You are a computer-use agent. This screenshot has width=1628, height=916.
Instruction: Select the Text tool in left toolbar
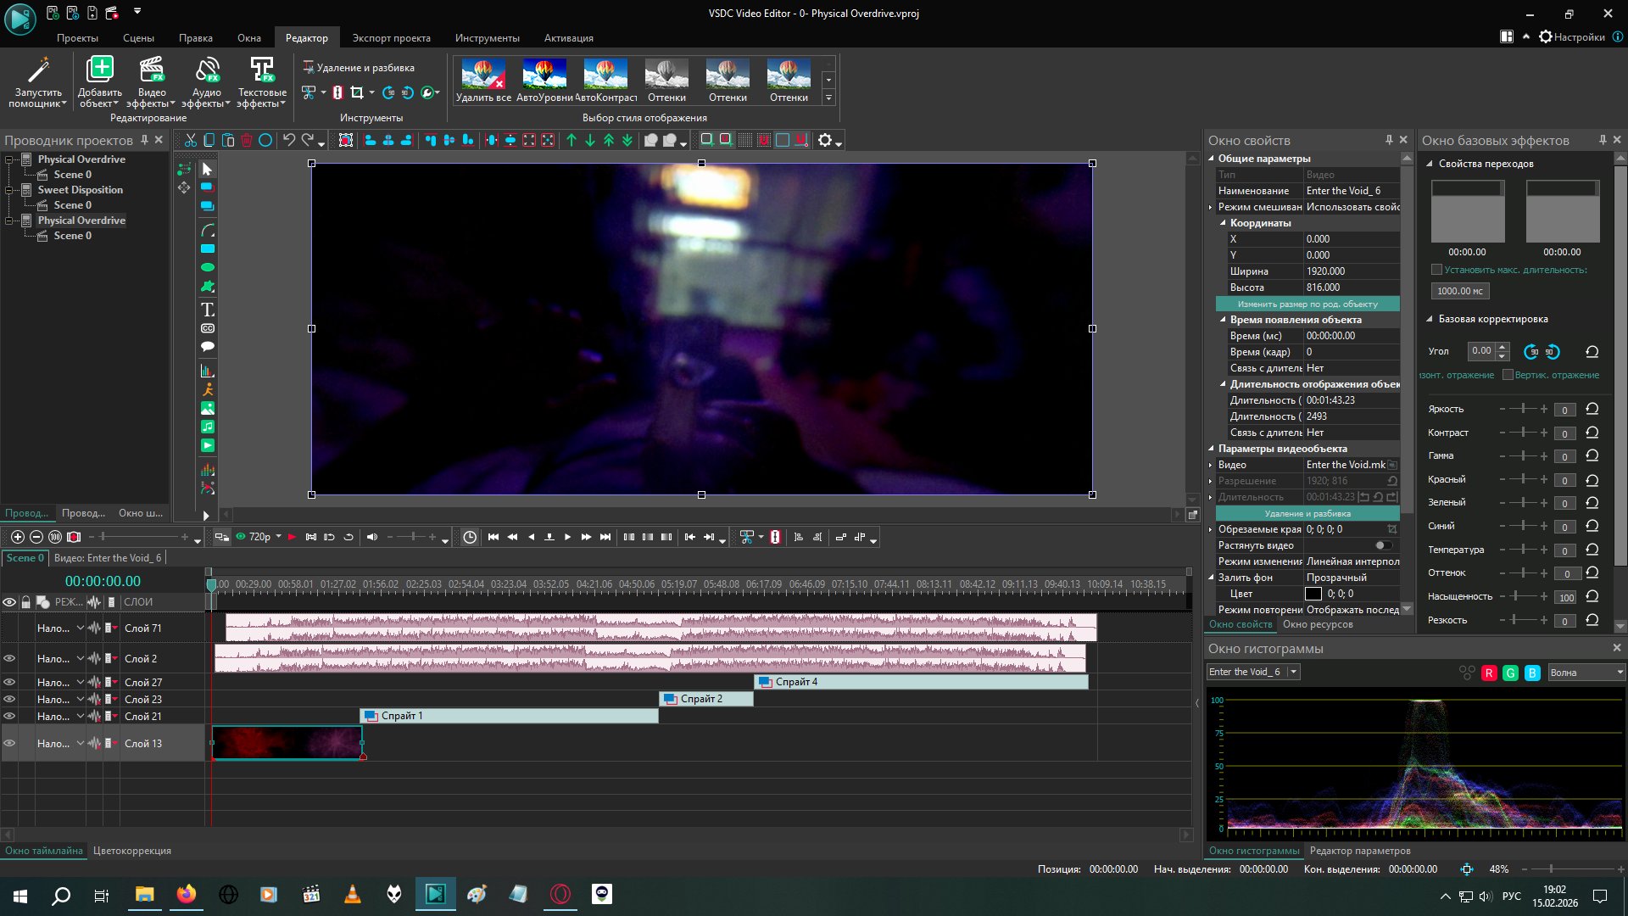coord(207,310)
